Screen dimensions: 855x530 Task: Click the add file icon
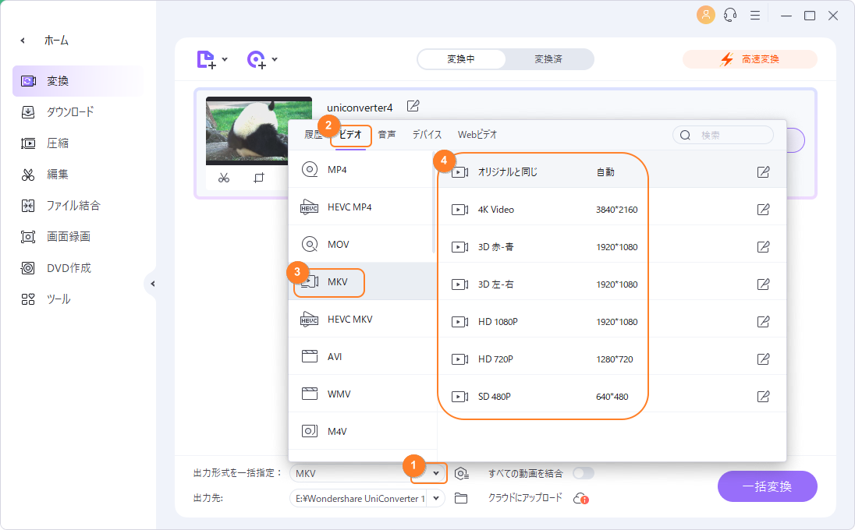tap(206, 59)
